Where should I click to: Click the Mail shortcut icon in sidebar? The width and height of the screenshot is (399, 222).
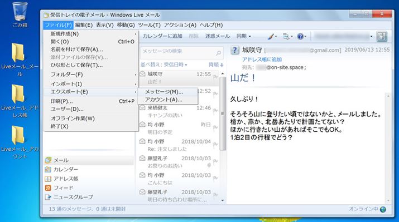(48, 160)
